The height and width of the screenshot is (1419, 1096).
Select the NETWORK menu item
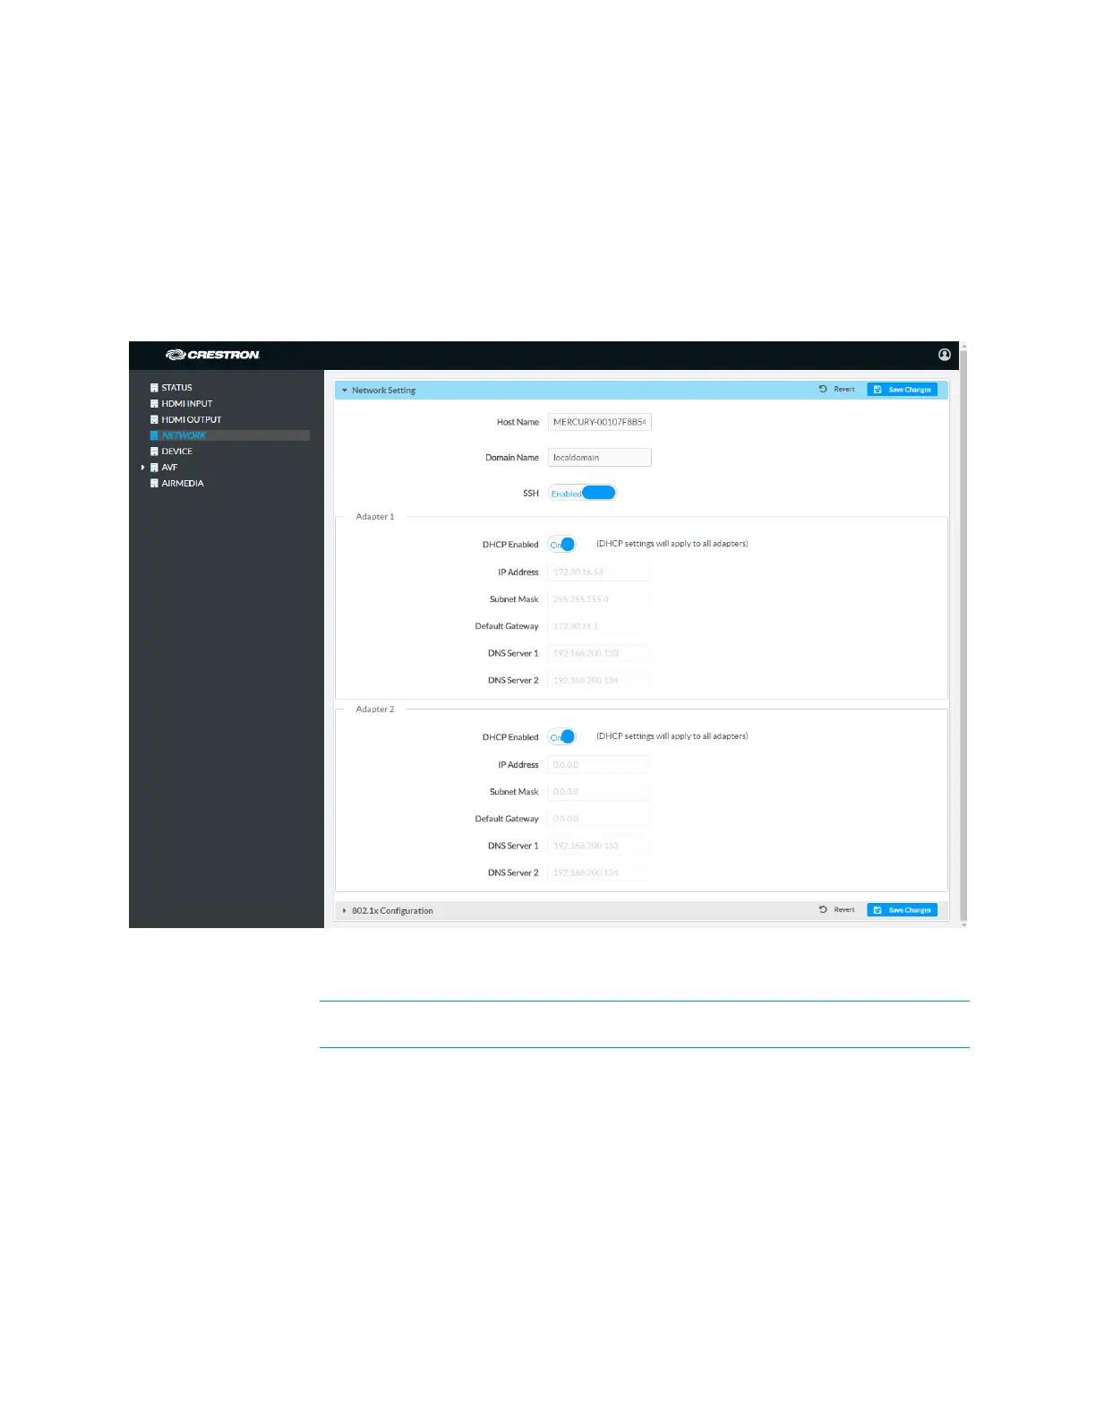point(230,435)
